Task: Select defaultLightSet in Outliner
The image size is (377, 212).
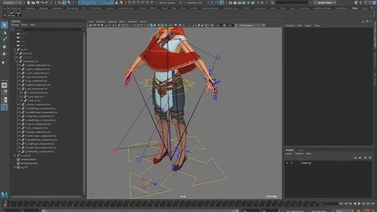Action: [28, 160]
